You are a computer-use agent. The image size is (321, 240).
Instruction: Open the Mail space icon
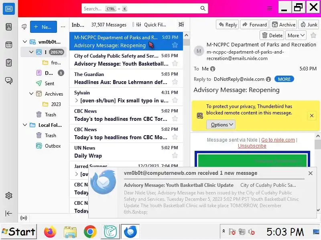(9, 9)
